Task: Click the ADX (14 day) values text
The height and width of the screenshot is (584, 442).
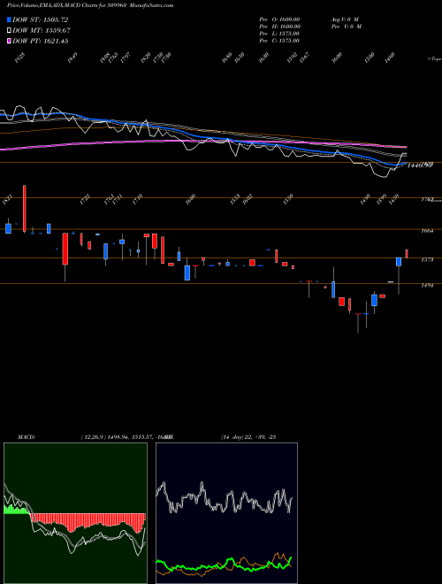Action: 248,437
